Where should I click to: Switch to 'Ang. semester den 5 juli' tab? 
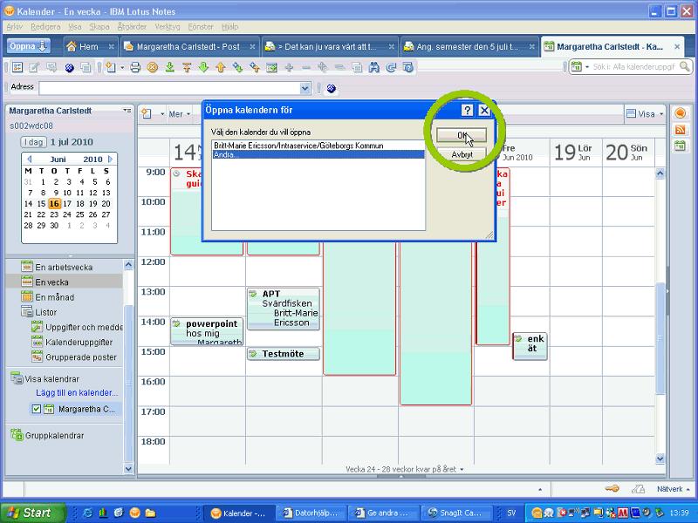click(x=469, y=46)
